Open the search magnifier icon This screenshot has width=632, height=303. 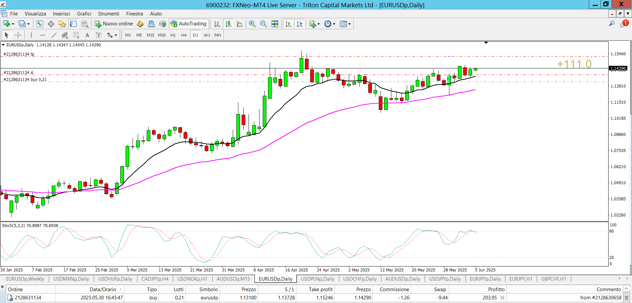[x=612, y=24]
